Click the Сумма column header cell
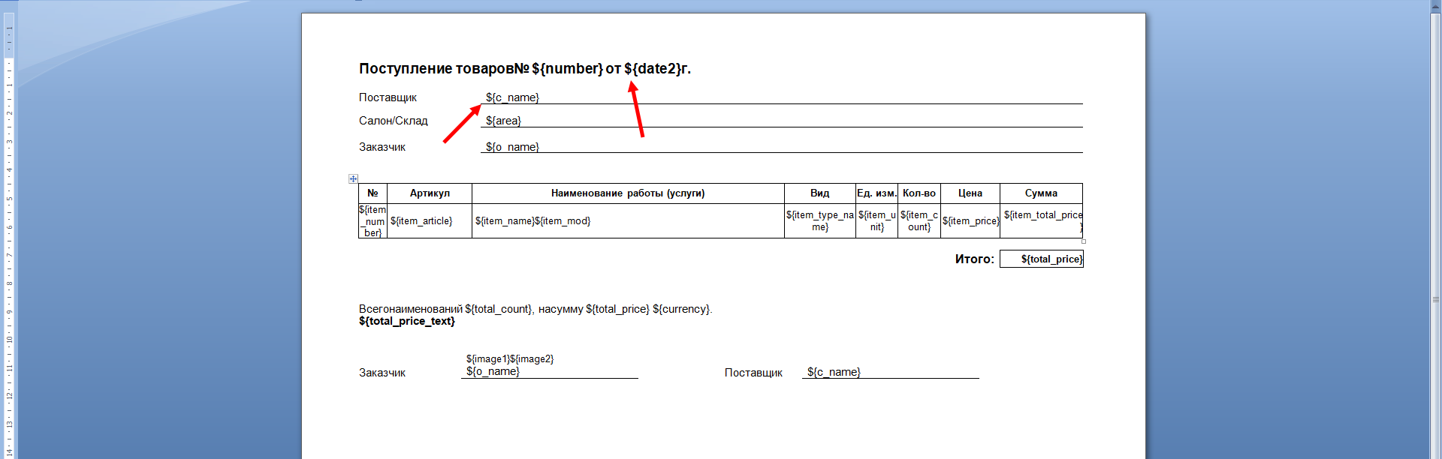The image size is (1442, 459). tap(1041, 193)
